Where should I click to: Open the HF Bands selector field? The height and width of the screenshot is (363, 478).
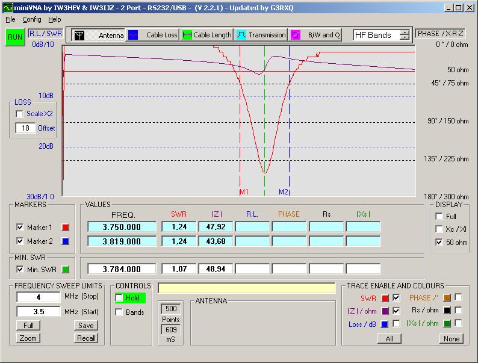(376, 35)
